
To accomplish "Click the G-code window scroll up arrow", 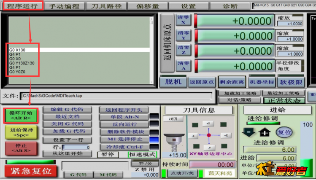I will click(151, 19).
